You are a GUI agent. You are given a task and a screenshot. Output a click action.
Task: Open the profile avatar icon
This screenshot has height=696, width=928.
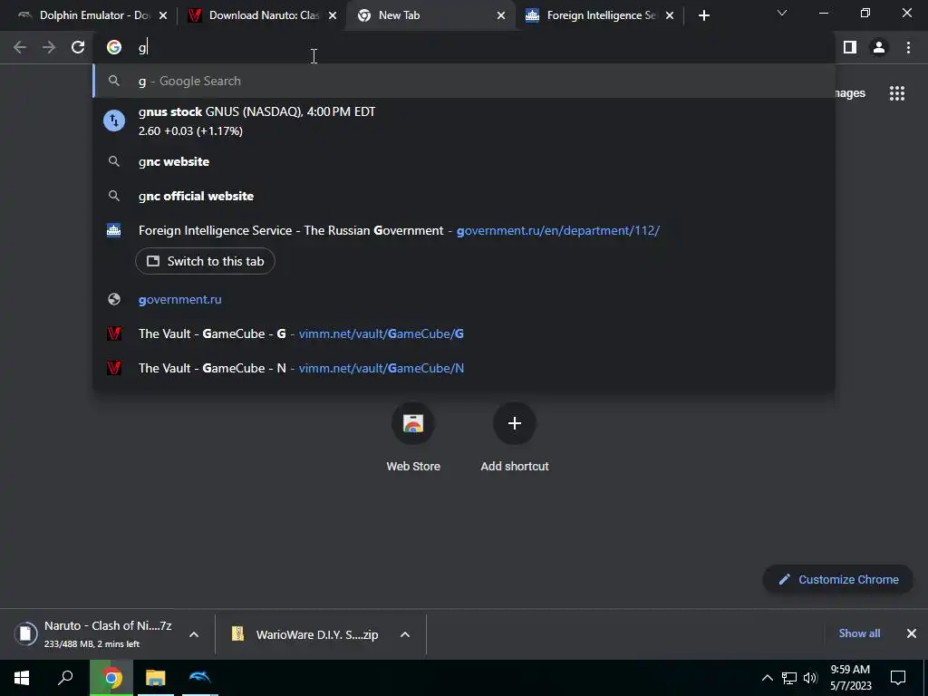point(879,47)
